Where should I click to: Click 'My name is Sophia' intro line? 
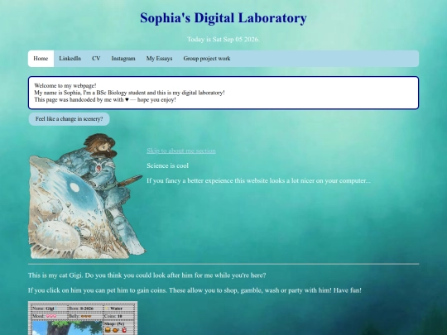click(x=129, y=93)
